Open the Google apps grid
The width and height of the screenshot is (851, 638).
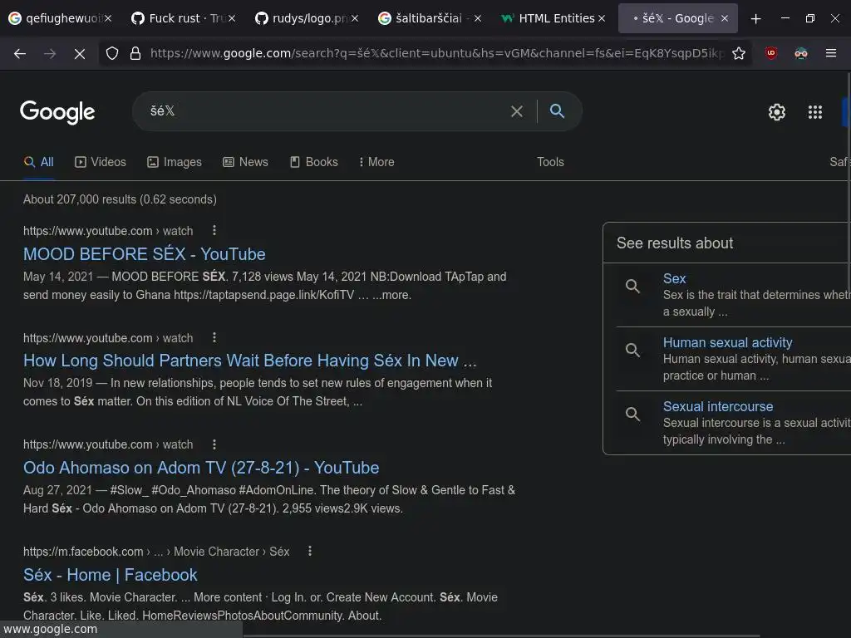[814, 112]
